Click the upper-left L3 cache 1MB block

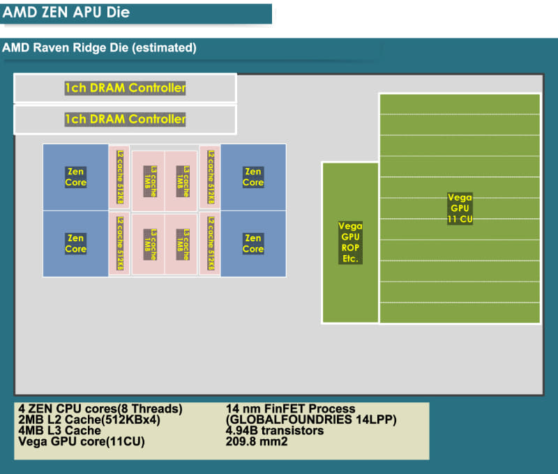(x=149, y=181)
